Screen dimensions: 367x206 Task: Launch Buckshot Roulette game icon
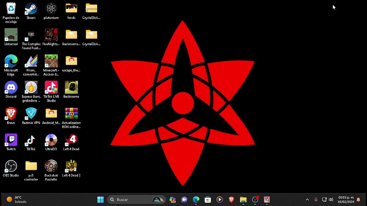coord(51,167)
